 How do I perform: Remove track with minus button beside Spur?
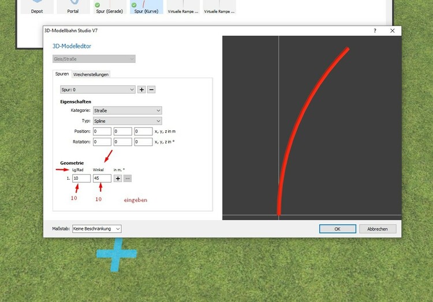[151, 89]
